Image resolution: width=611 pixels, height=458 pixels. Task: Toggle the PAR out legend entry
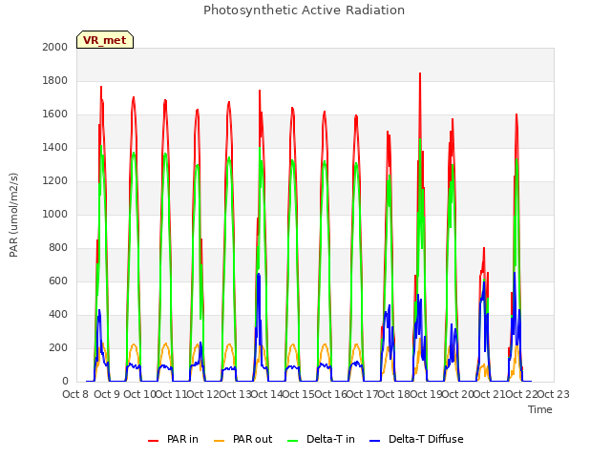[243, 439]
